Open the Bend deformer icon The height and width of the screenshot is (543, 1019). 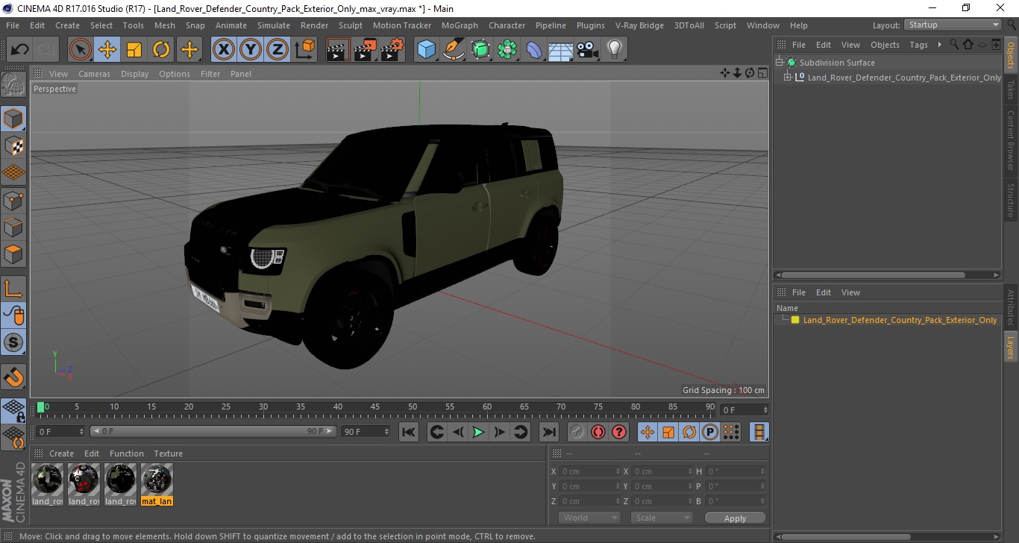[534, 50]
